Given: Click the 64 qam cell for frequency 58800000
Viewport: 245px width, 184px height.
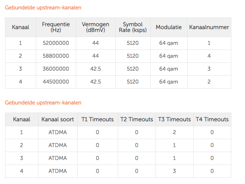Looking at the screenshot, I should tap(168, 56).
